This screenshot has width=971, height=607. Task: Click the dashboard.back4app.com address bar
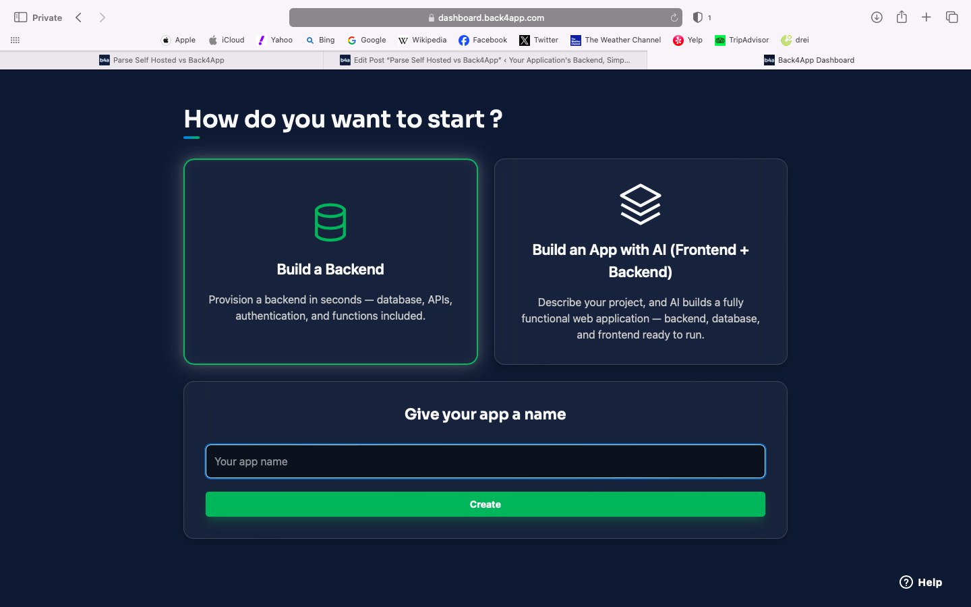(485, 18)
